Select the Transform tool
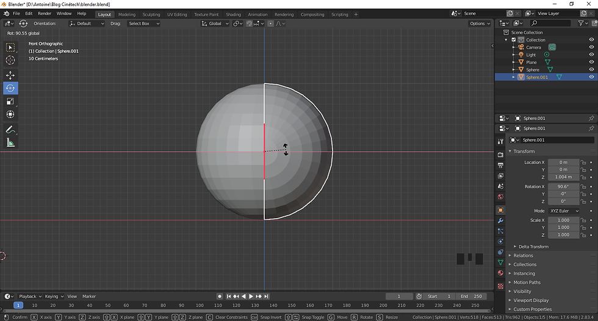 click(x=10, y=115)
